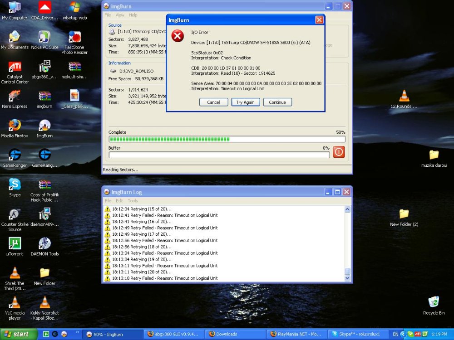Click the Complete progress bar in ImgBurn
This screenshot has width=454, height=340.
point(227,139)
